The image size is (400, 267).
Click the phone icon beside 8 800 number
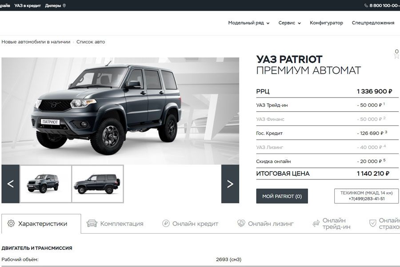click(x=366, y=5)
